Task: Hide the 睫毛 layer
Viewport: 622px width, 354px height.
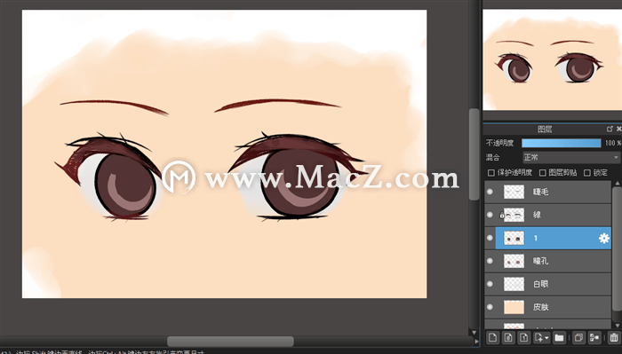Action: coord(490,192)
